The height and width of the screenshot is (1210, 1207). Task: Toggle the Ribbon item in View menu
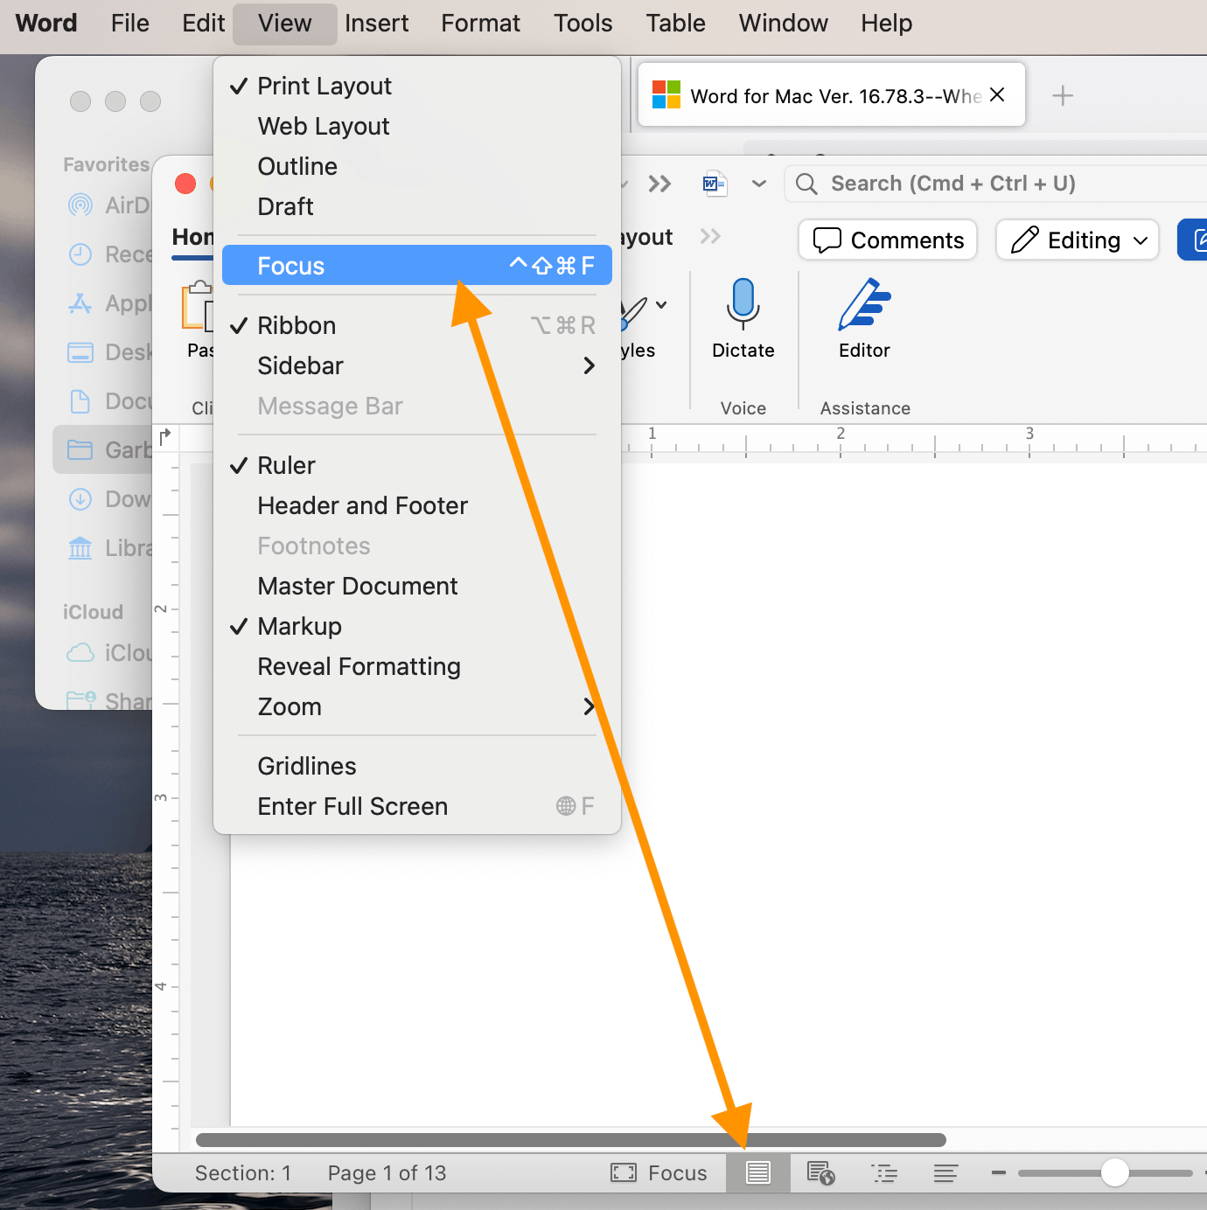tap(417, 325)
